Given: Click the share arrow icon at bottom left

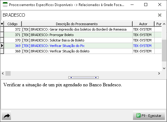Looking at the screenshot, I should pos(6,116).
